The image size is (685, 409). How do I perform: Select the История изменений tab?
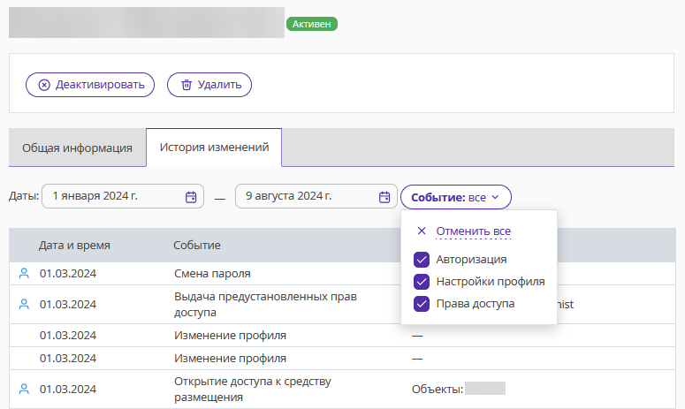pyautogui.click(x=214, y=148)
